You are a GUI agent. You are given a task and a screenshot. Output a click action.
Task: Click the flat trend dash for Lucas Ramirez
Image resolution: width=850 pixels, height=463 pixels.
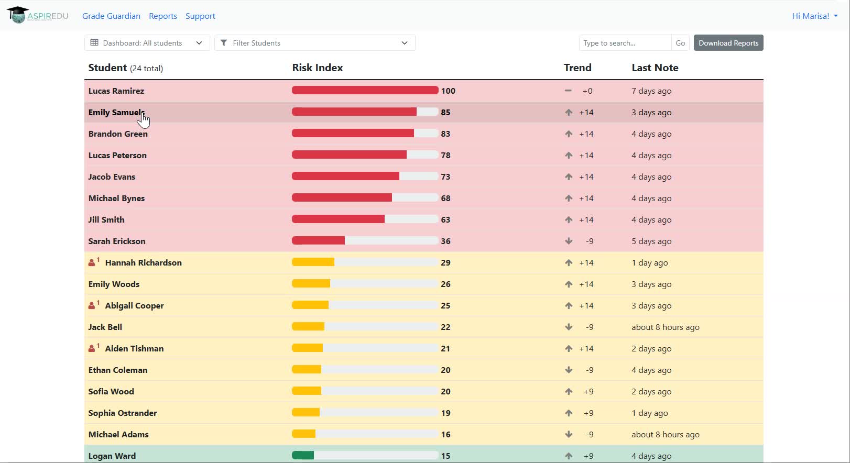[568, 91]
